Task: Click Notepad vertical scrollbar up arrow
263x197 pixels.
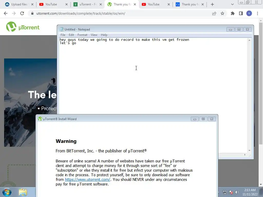Action: tap(249, 40)
